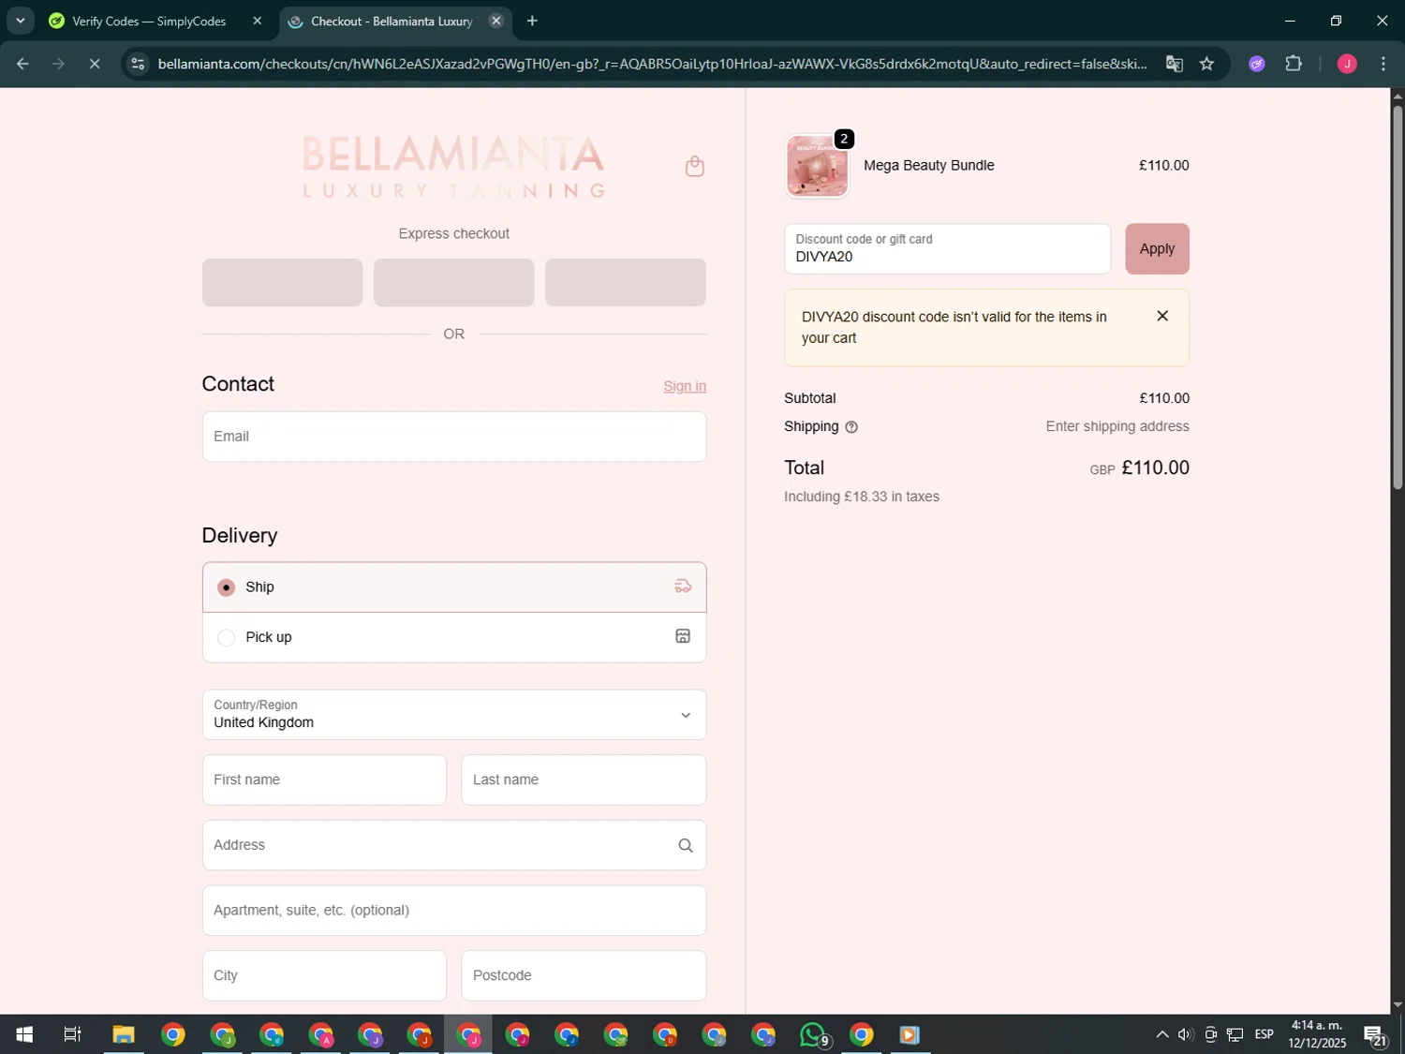Viewport: 1405px width, 1054px height.
Task: Open a new browser tab
Action: point(532,21)
